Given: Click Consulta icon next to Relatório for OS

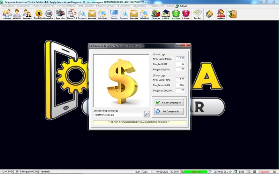Looking at the screenshot, I should pyautogui.click(x=92, y=14).
